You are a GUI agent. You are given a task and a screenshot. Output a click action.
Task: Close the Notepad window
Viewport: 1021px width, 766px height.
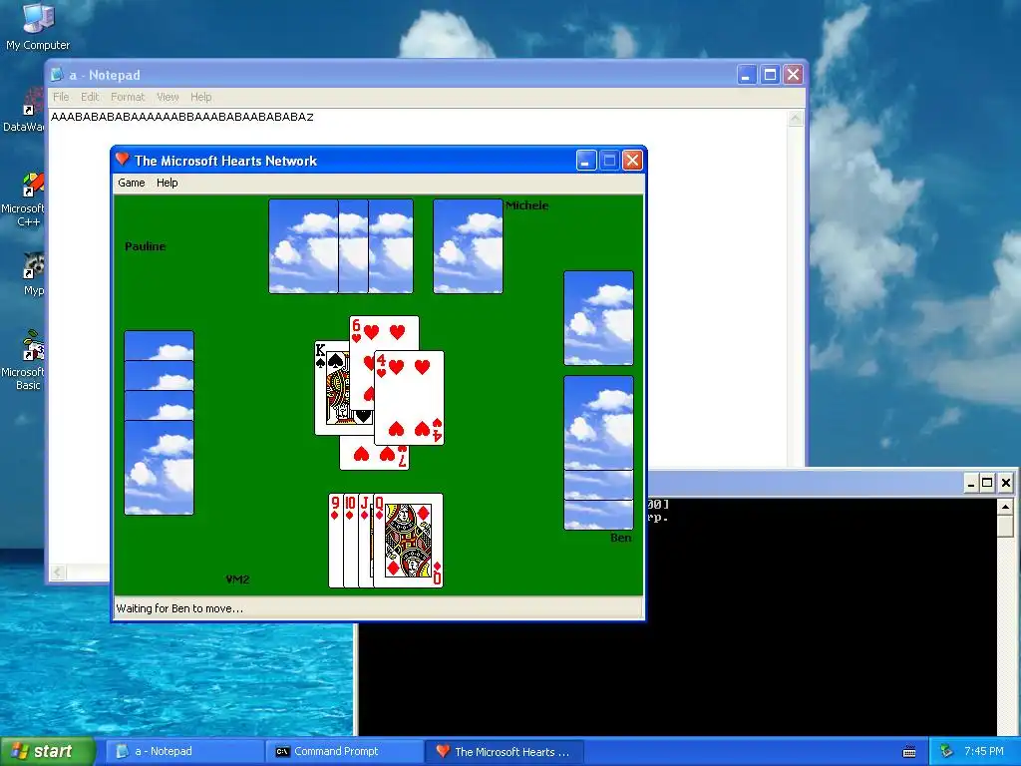point(793,75)
